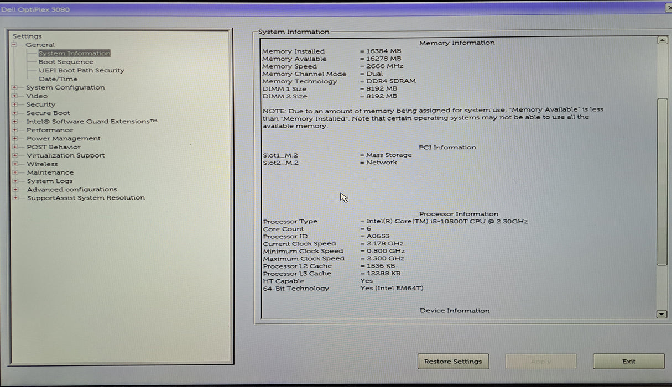Select Wireless tree item

point(42,164)
